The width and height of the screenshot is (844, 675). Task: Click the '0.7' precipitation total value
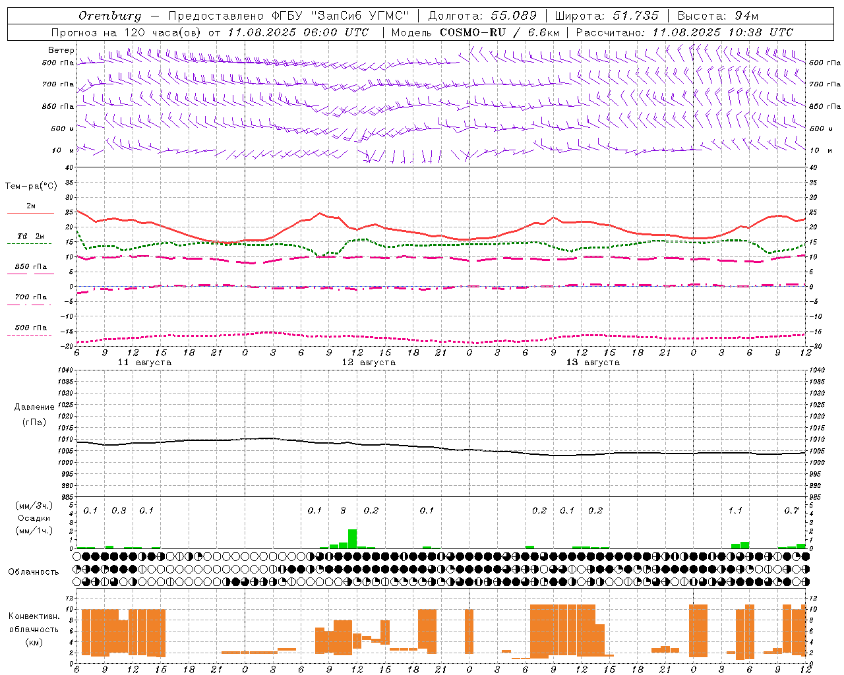[791, 511]
